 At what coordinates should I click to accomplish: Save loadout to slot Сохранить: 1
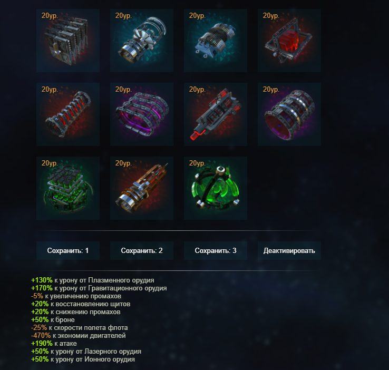(67, 250)
